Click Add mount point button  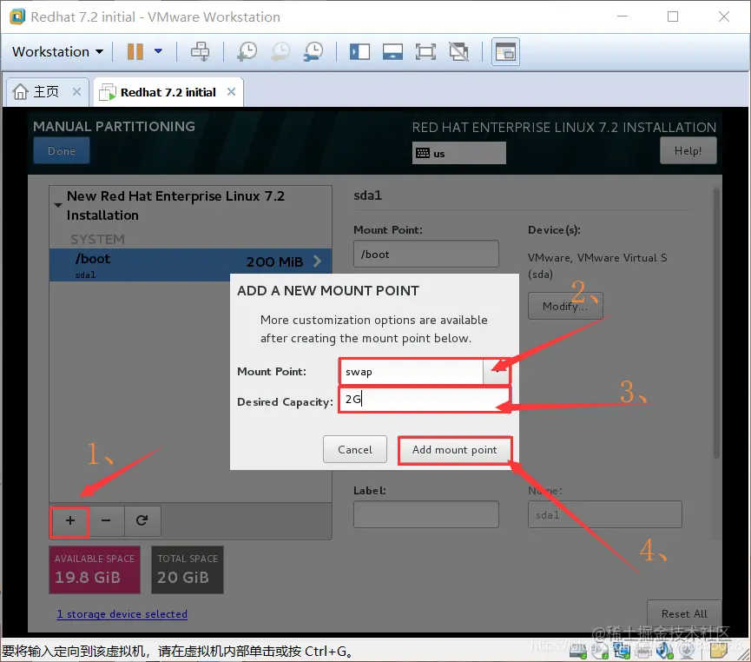[x=455, y=450]
